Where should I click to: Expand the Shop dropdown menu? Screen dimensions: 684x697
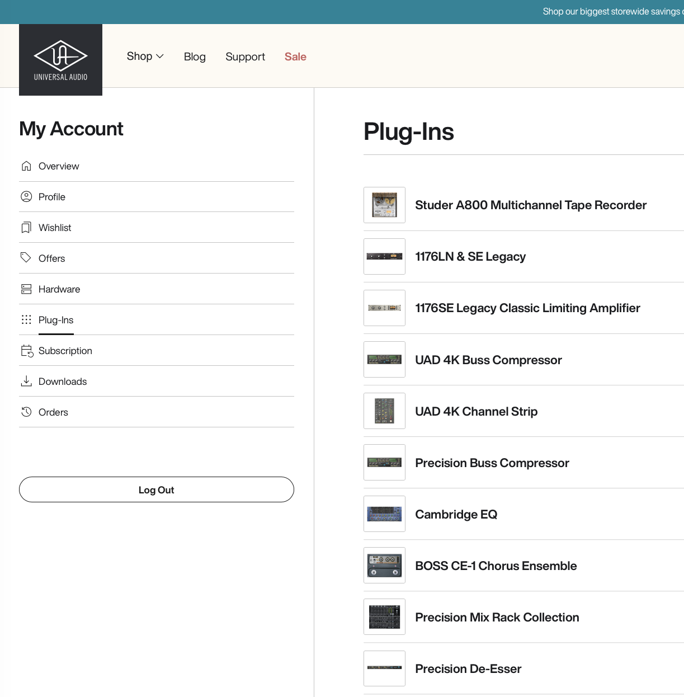[x=145, y=56]
